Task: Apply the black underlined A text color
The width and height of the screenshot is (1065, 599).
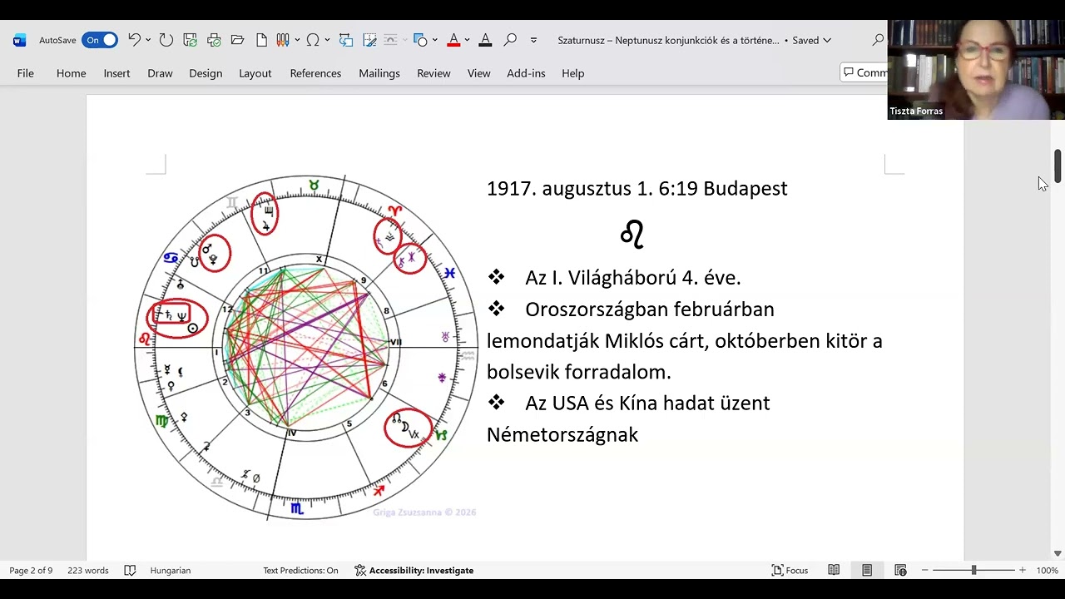Action: pyautogui.click(x=486, y=40)
